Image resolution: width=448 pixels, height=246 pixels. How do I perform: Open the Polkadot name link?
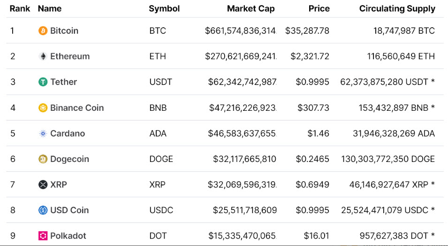[68, 236]
